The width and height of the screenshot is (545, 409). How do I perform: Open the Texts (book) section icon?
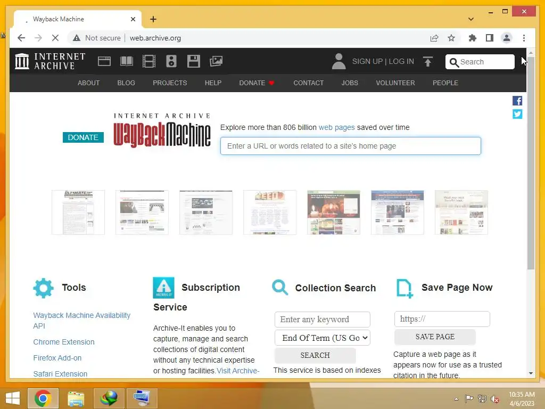pos(127,61)
